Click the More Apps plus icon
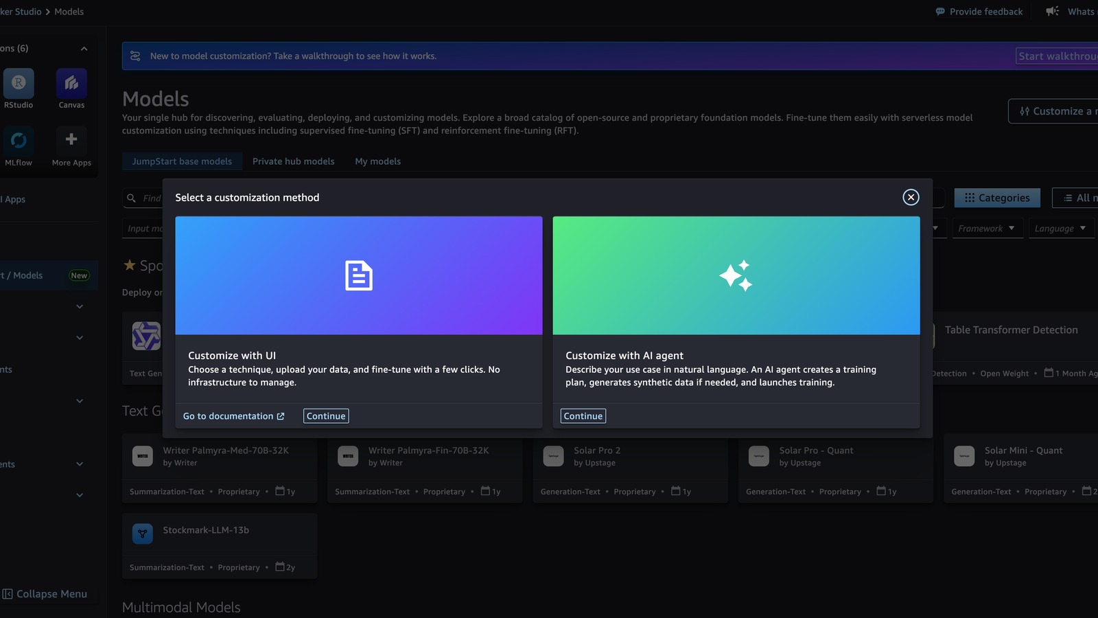The width and height of the screenshot is (1098, 618). point(71,140)
